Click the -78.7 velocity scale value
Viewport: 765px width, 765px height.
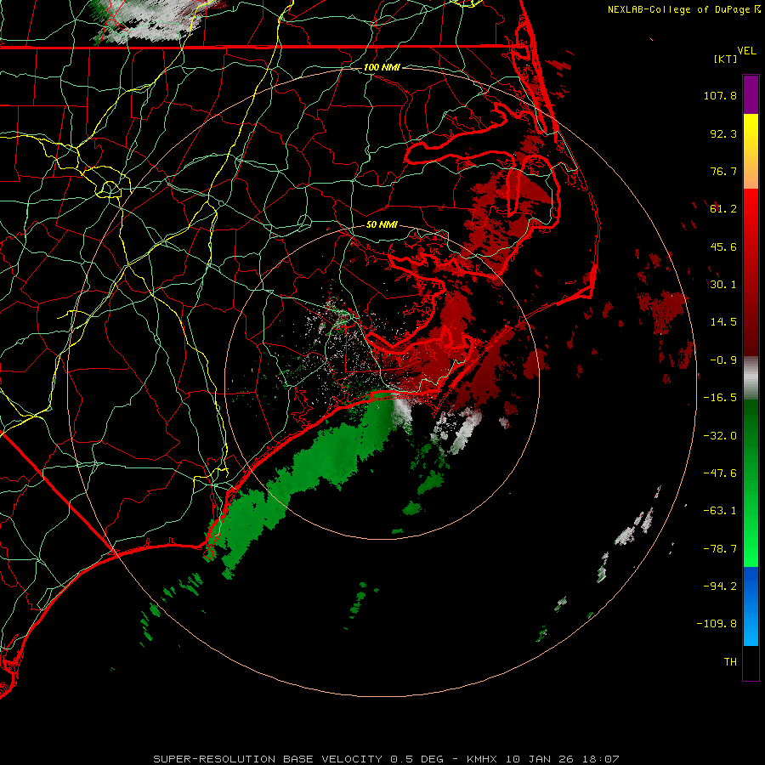point(720,549)
